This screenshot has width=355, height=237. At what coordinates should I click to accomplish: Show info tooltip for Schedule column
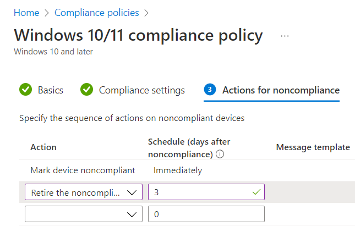[220, 154]
